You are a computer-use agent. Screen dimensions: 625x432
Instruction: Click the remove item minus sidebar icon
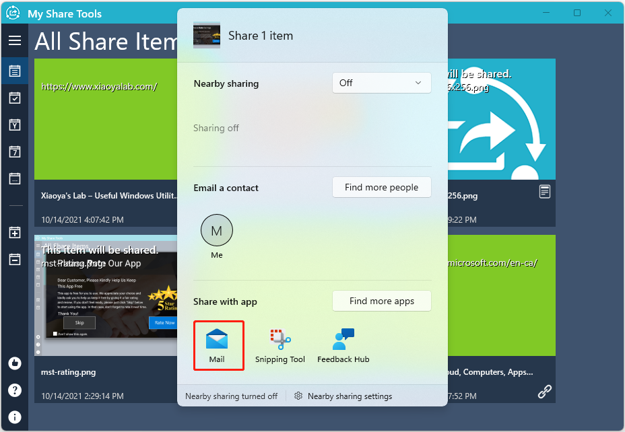tap(14, 259)
